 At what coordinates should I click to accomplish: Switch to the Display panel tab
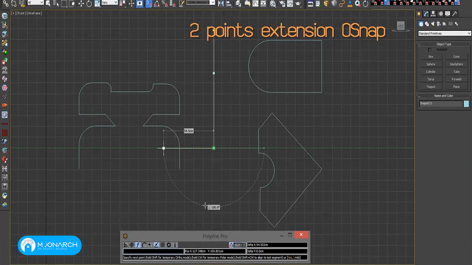coord(448,14)
